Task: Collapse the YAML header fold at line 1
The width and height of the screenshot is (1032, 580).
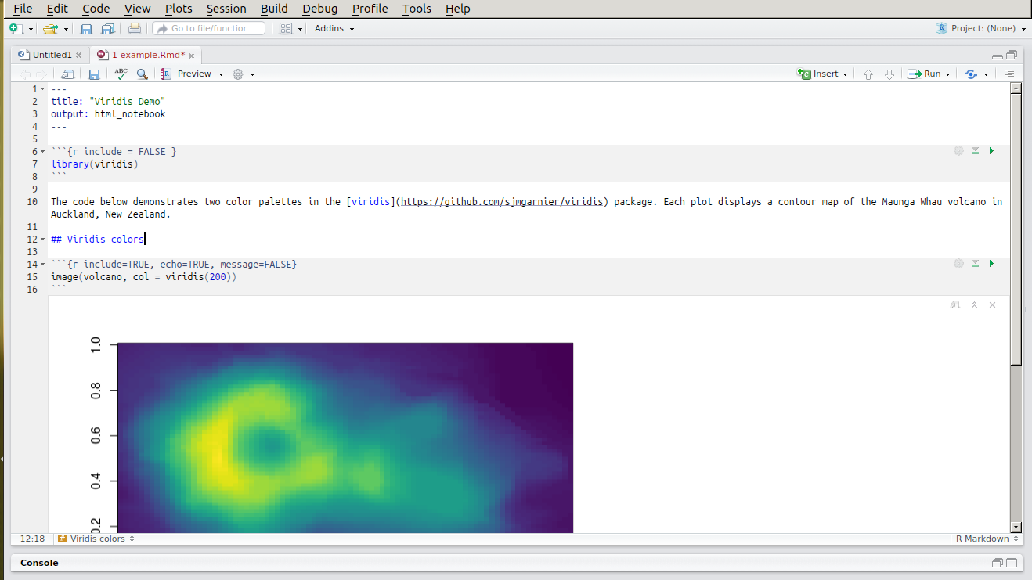Action: [42, 89]
